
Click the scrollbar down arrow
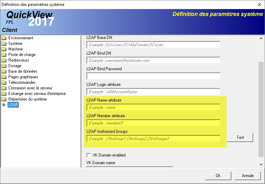pos(261,165)
